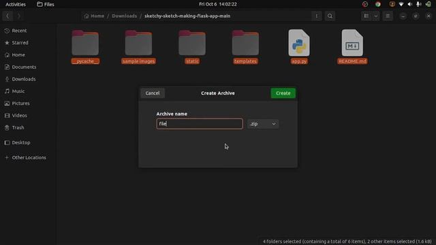Click the red circular tray icon left of Chrome
Viewport: 436px width, 245px height.
(365, 4)
